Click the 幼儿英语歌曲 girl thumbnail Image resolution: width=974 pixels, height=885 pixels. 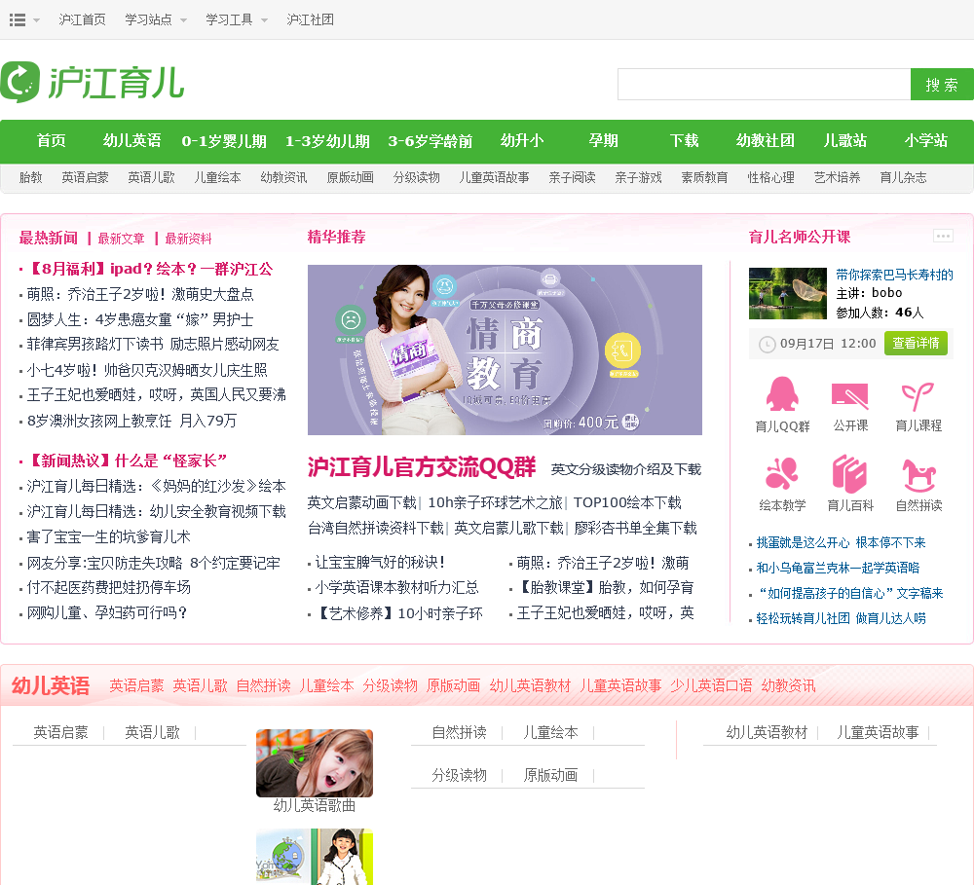click(x=315, y=763)
